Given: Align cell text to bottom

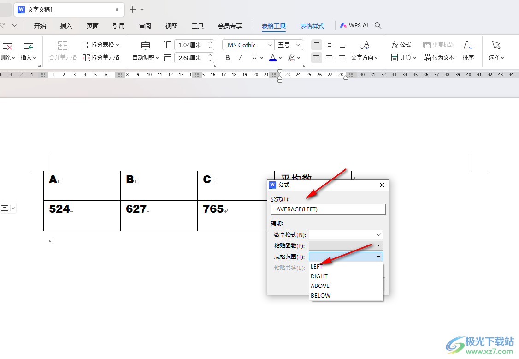Looking at the screenshot, I should click(342, 45).
